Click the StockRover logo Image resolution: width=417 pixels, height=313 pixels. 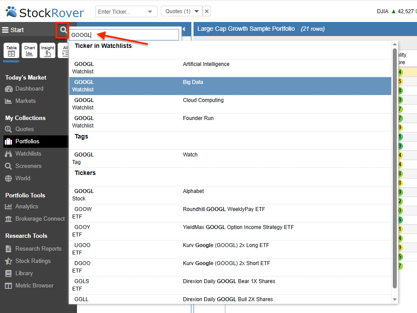point(45,12)
